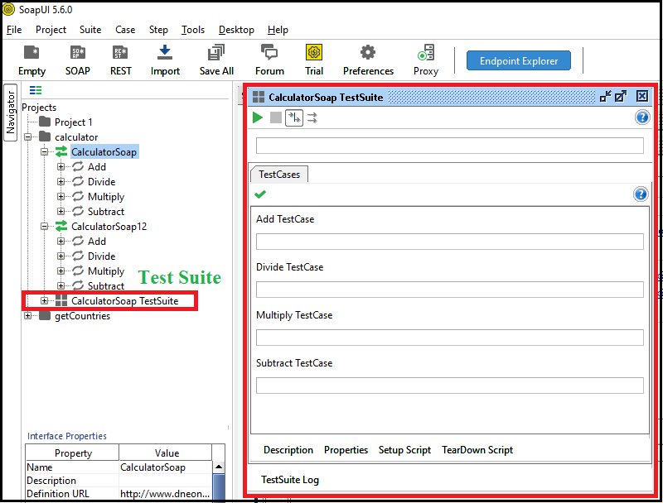Image resolution: width=663 pixels, height=503 pixels.
Task: Toggle parallel TestCase run mode icon
Action: tap(312, 117)
